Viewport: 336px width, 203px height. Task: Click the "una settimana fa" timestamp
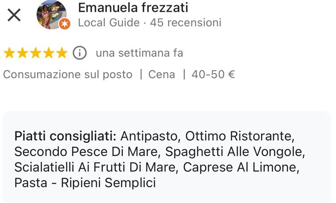tap(139, 53)
